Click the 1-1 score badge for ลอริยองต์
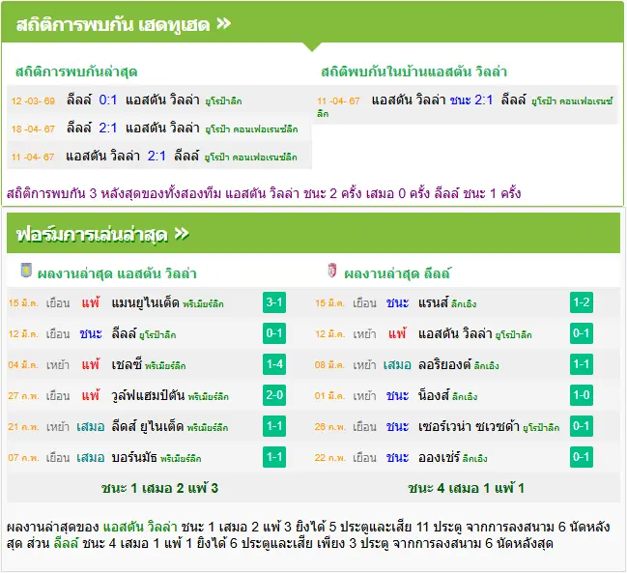The image size is (627, 573). [582, 364]
